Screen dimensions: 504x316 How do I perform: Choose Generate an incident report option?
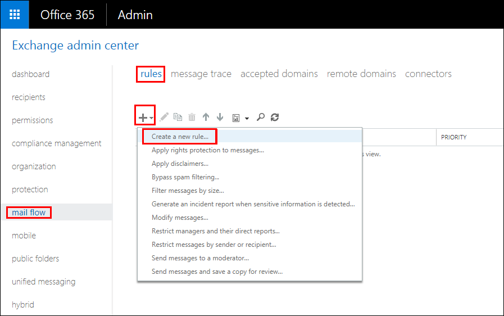[249, 204]
